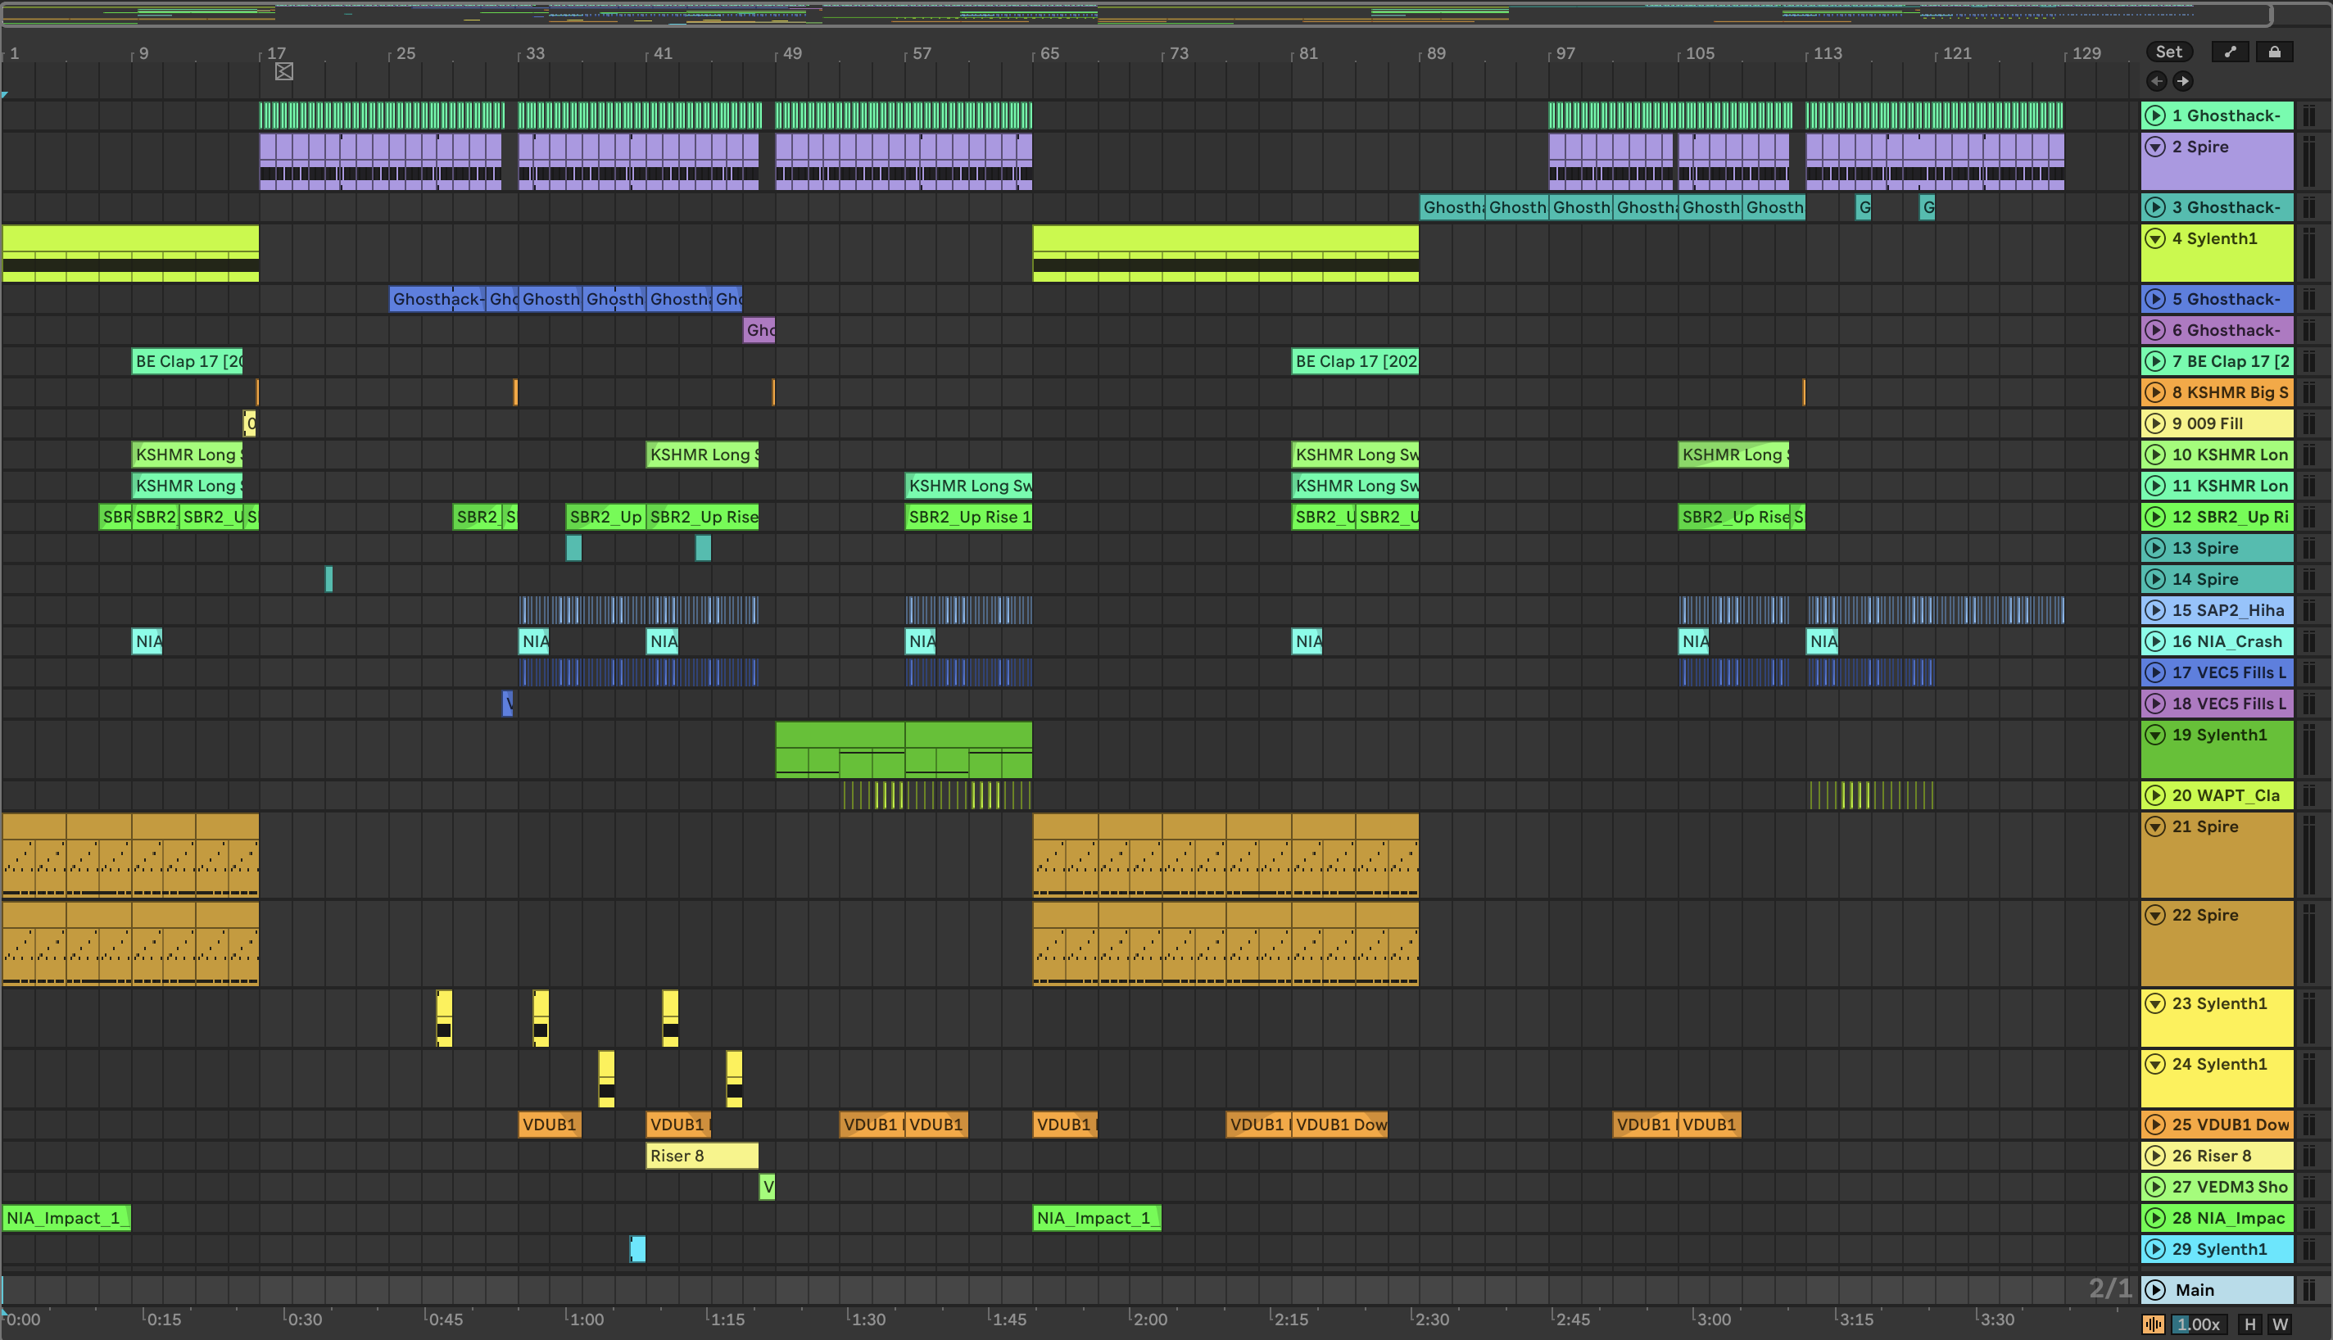Click unfold icon on 5 Ghosthack track
This screenshot has height=1340, width=2333.
[2154, 299]
